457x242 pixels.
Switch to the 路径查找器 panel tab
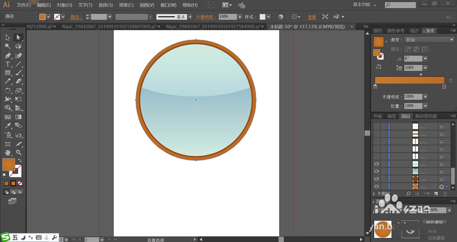point(426,116)
